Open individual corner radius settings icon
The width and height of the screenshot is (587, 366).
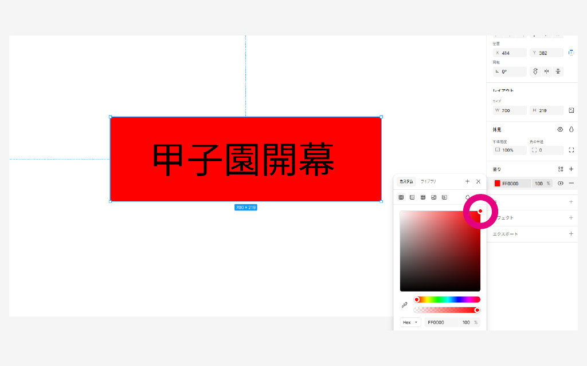pyautogui.click(x=571, y=150)
